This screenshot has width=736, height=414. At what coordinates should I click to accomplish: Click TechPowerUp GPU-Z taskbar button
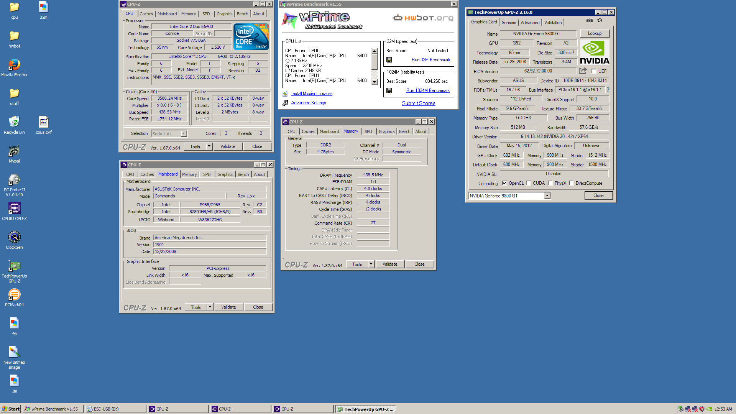point(366,409)
